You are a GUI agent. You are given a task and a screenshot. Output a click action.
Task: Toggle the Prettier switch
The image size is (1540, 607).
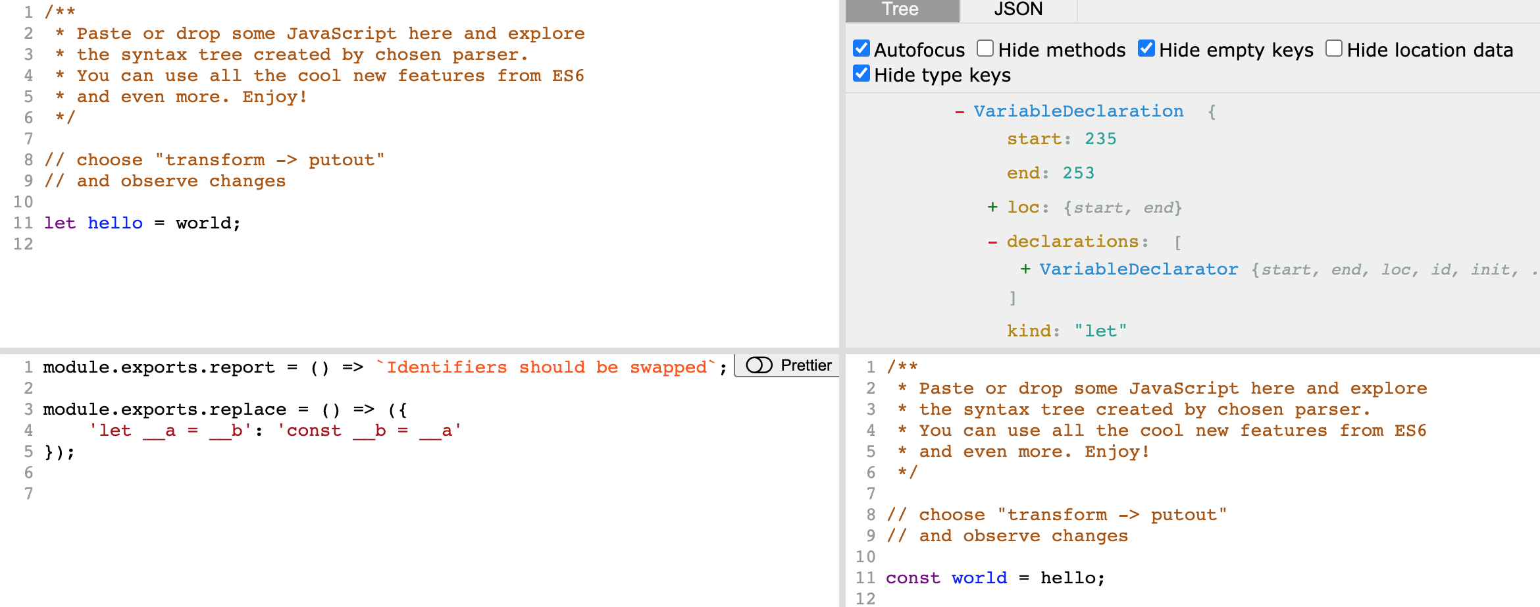pos(759,365)
